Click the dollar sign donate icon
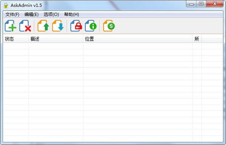Viewport: 226px width, 145px height. 109,26
